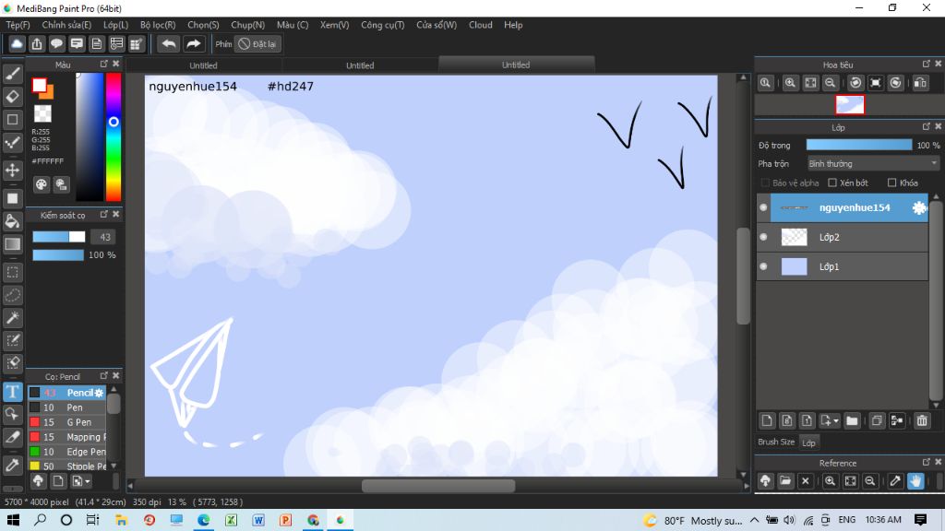This screenshot has height=531, width=945.
Task: Open the Lớp(L) menu
Action: pos(115,25)
